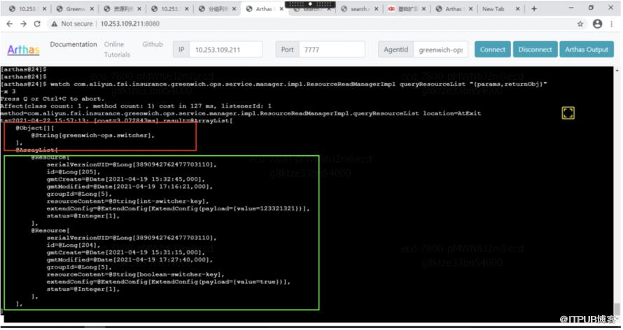
Task: Bookmark this page with the star icon
Action: tap(580, 24)
